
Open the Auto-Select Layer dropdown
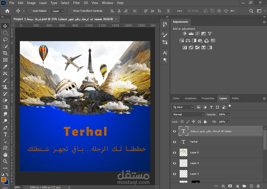[x=58, y=11]
